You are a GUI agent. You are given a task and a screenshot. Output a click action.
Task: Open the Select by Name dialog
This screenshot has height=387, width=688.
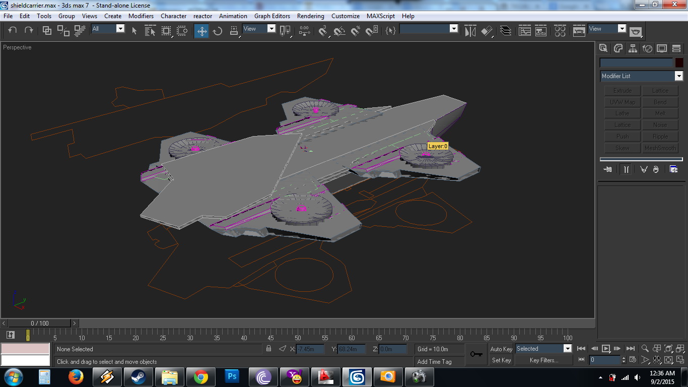pyautogui.click(x=150, y=31)
